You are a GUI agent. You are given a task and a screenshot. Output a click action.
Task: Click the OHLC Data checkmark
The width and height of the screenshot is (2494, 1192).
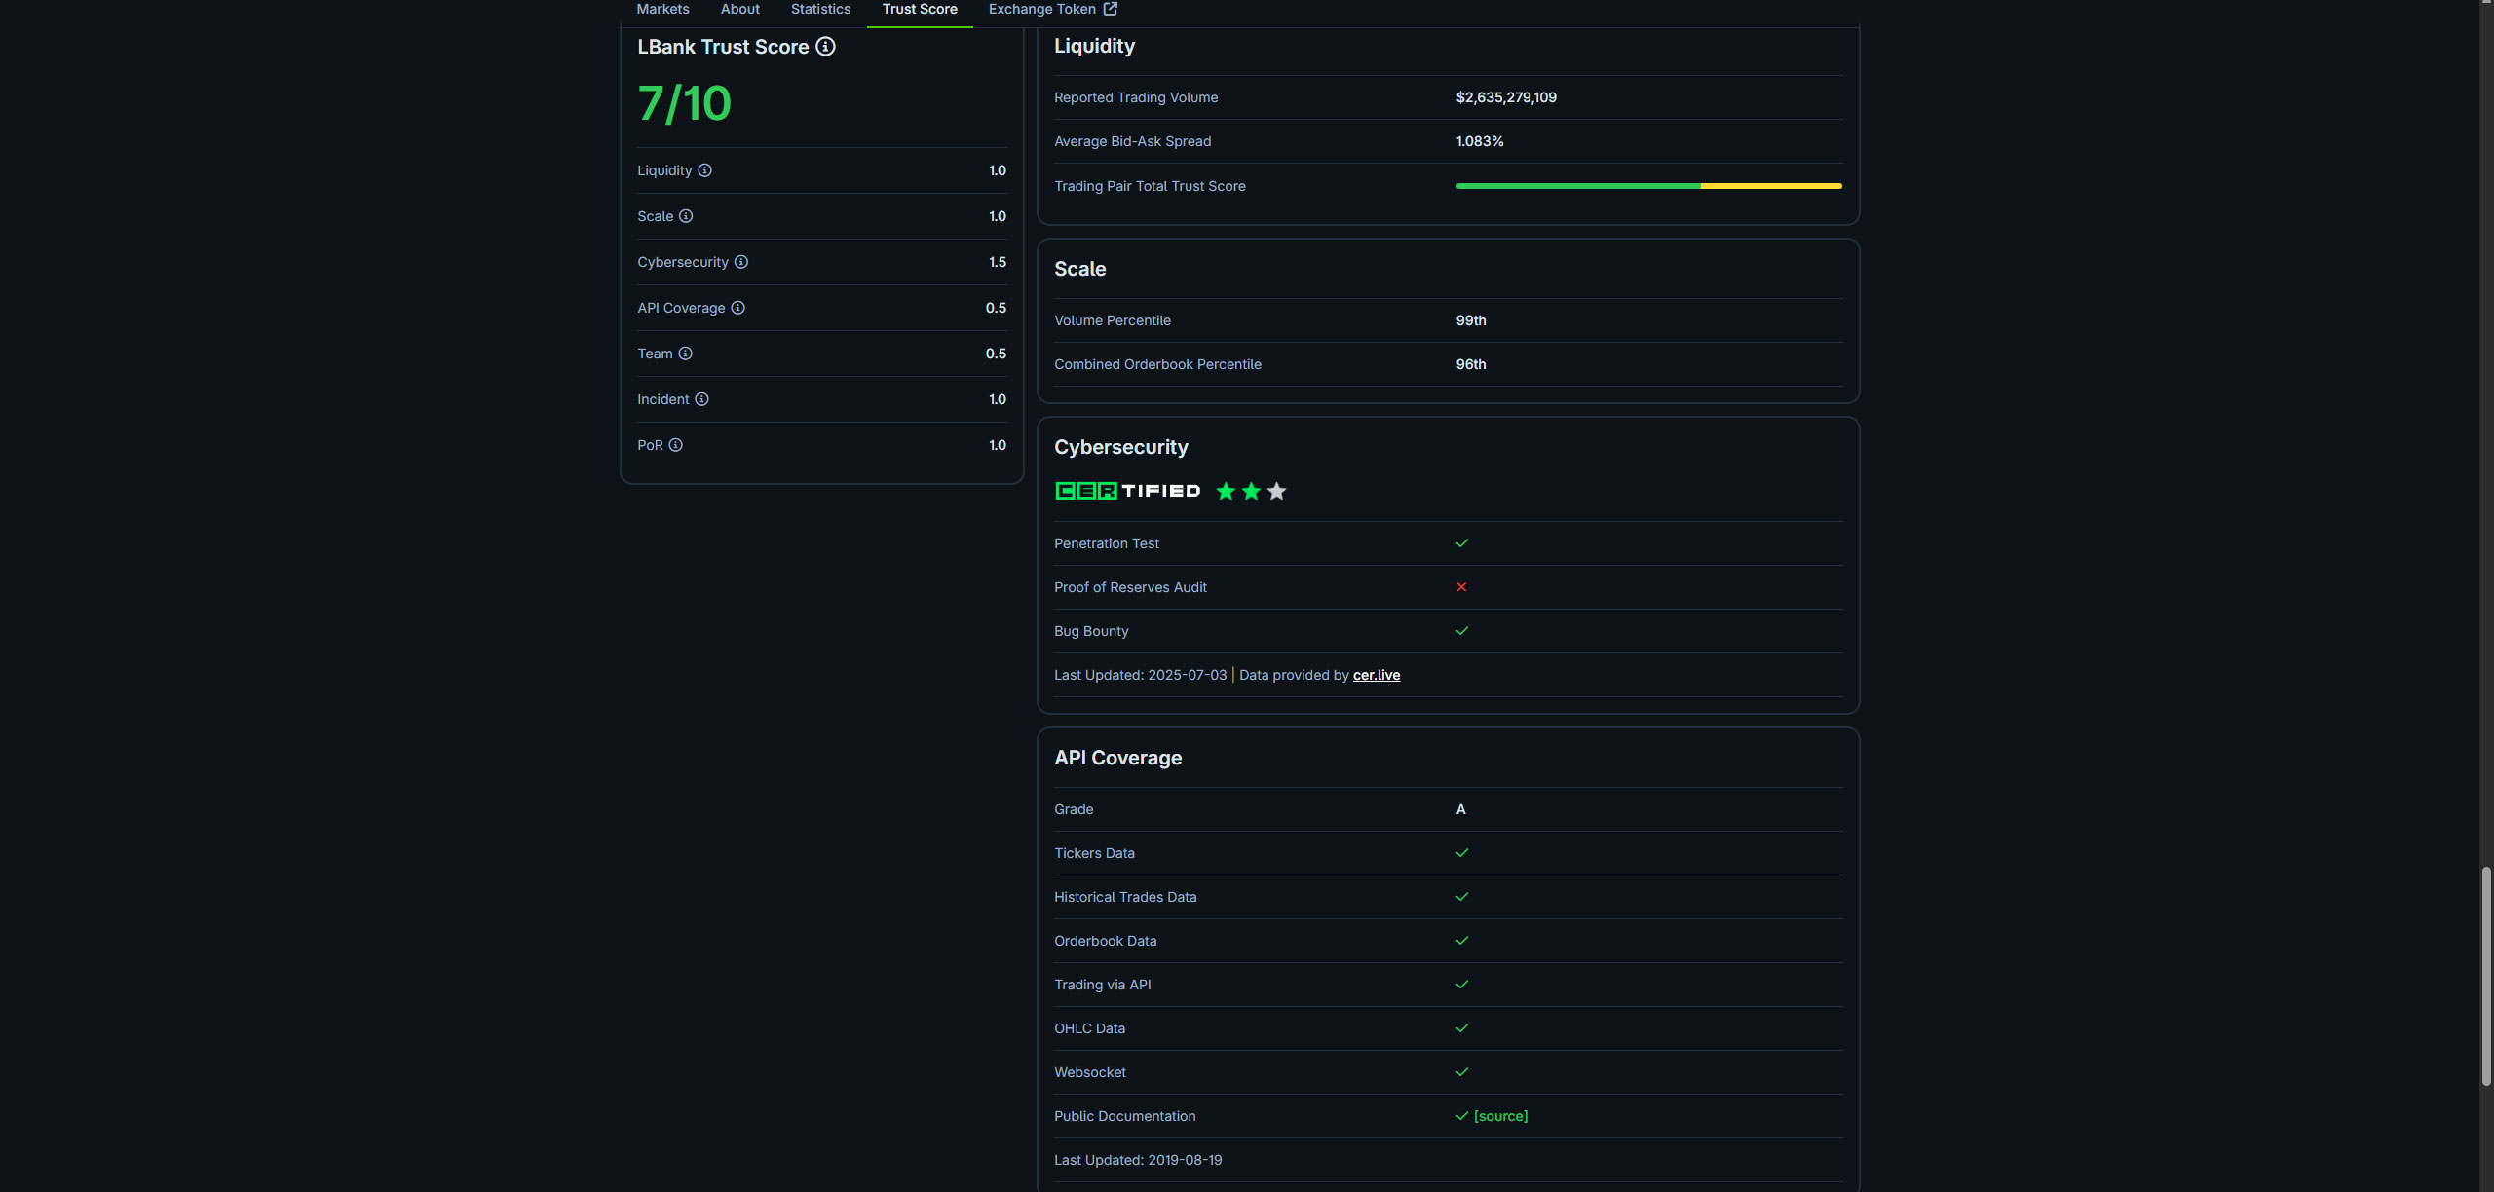coord(1461,1028)
